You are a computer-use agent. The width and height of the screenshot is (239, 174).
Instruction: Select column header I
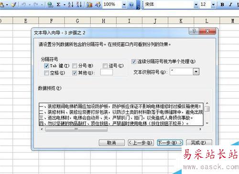[129, 21]
